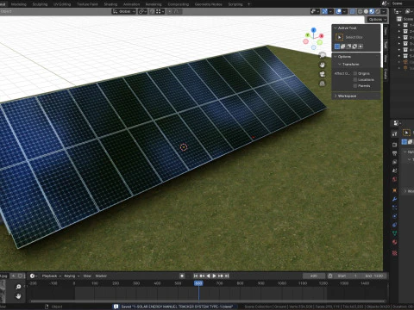The width and height of the screenshot is (414, 310).
Task: Toggle proportional editing in the header
Action: click(x=170, y=11)
